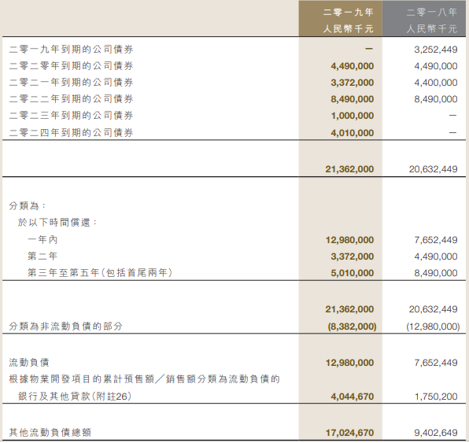Select the value 1,750,200
Viewport: 469px width, 443px height.
click(436, 397)
